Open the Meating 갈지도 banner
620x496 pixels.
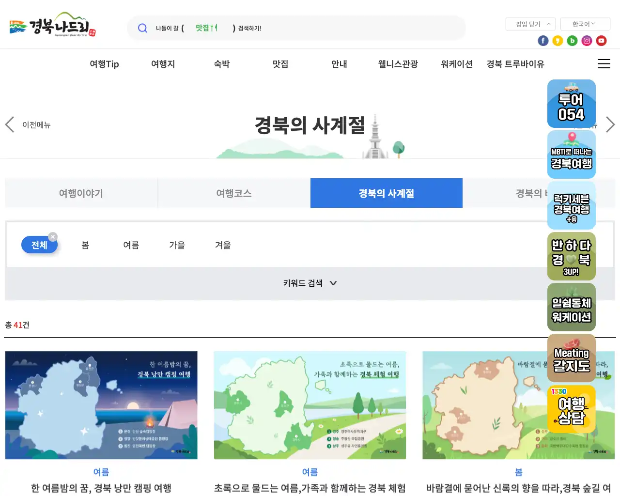pos(572,358)
